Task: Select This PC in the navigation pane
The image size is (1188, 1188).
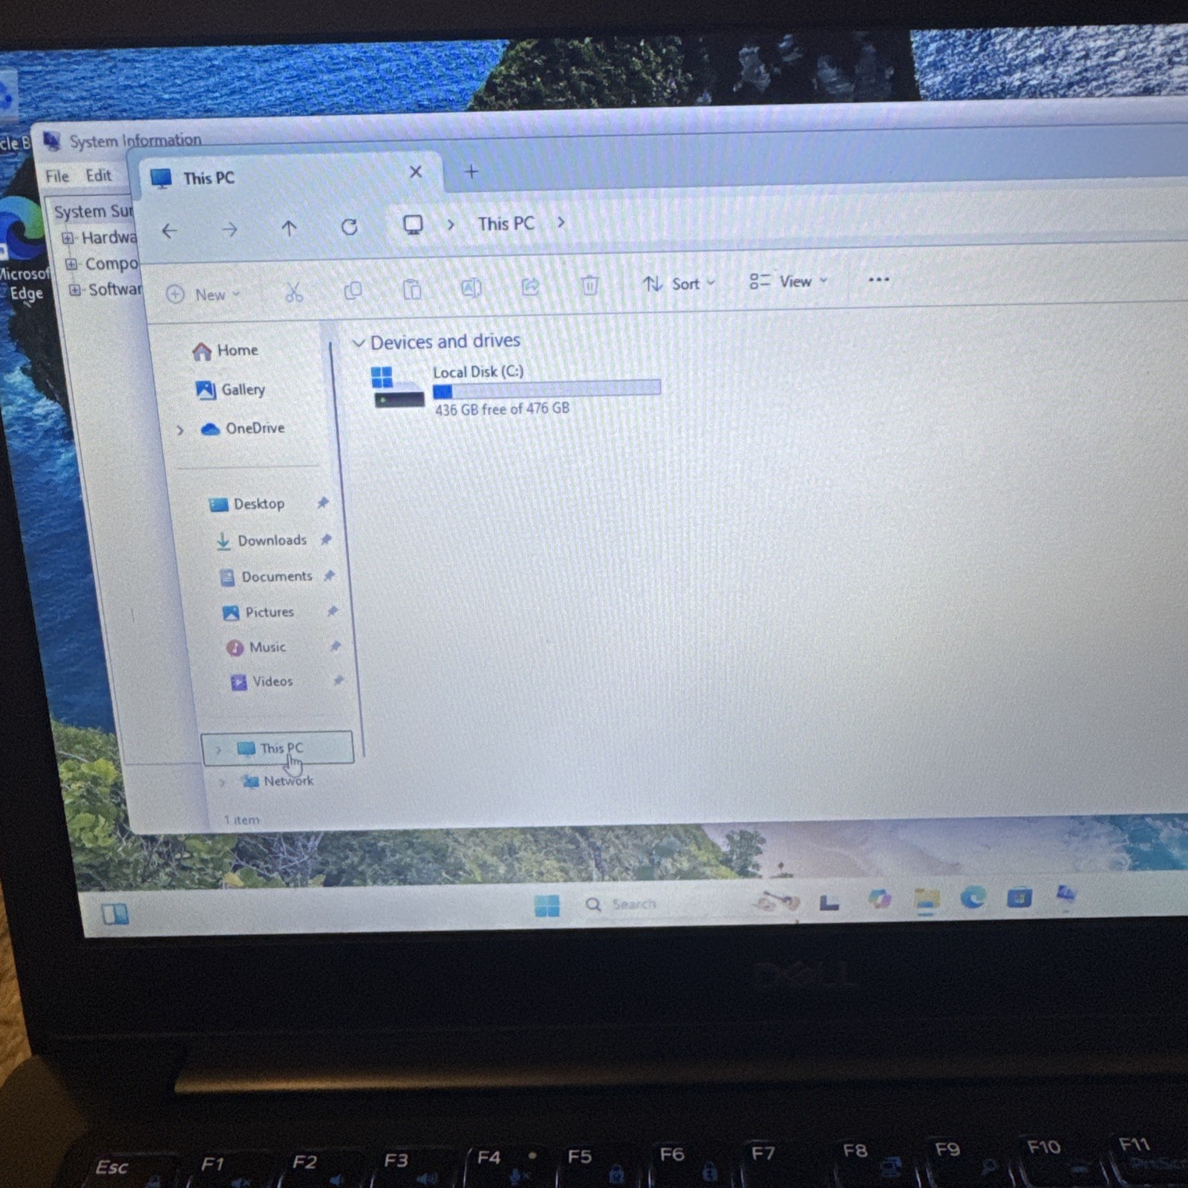Action: tap(278, 748)
